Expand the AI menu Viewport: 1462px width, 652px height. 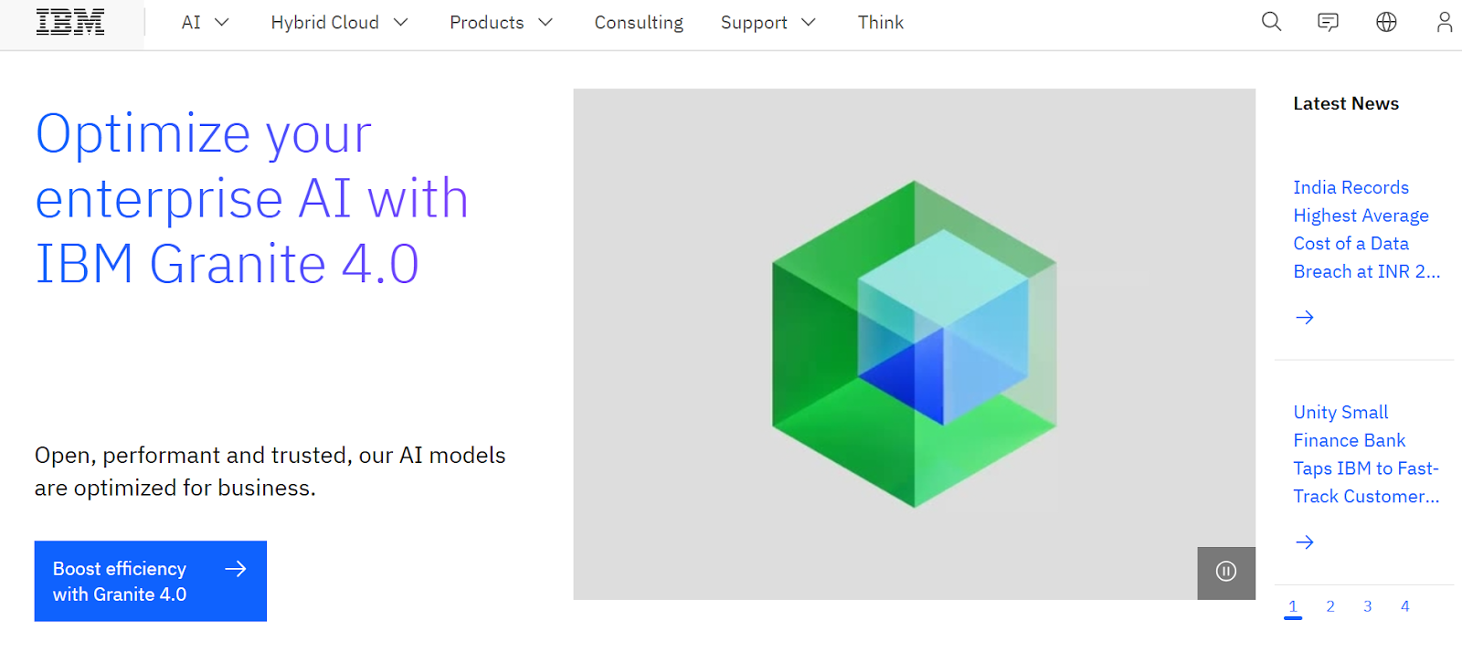[x=205, y=23]
